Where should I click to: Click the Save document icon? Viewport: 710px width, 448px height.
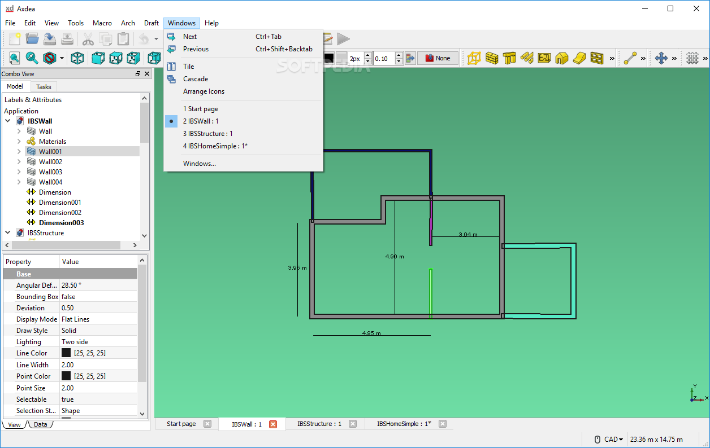[x=50, y=39]
